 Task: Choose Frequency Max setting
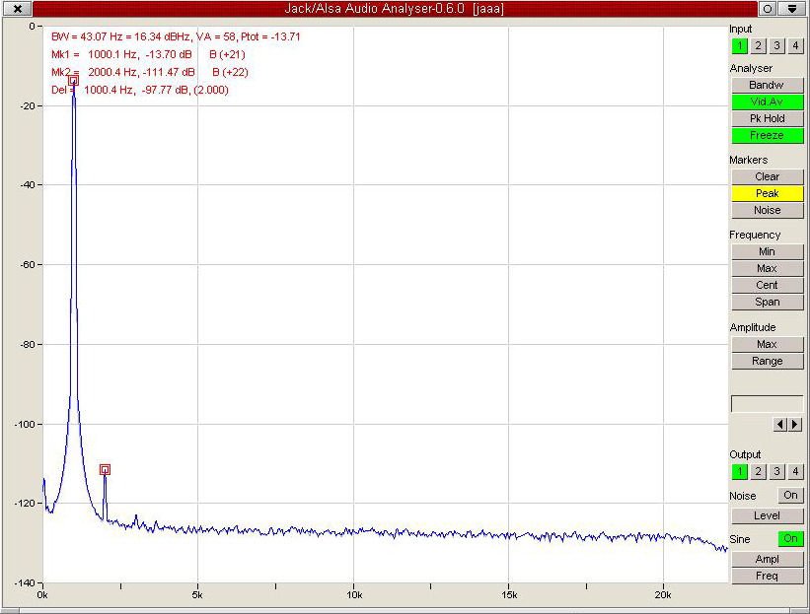(768, 268)
